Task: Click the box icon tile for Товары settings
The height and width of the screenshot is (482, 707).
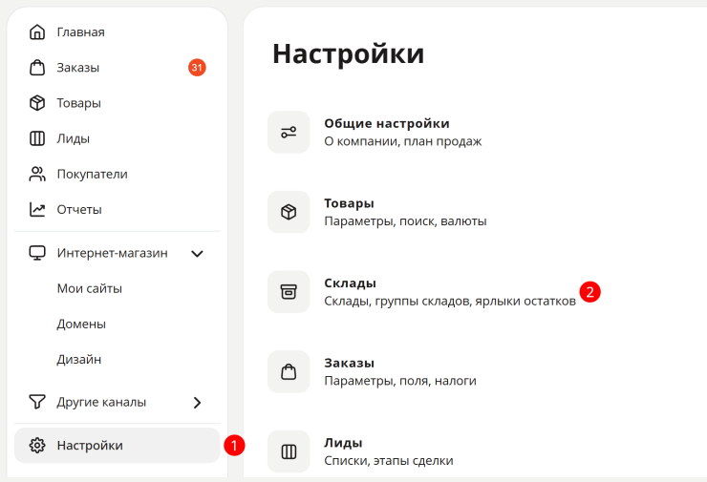Action: click(289, 212)
